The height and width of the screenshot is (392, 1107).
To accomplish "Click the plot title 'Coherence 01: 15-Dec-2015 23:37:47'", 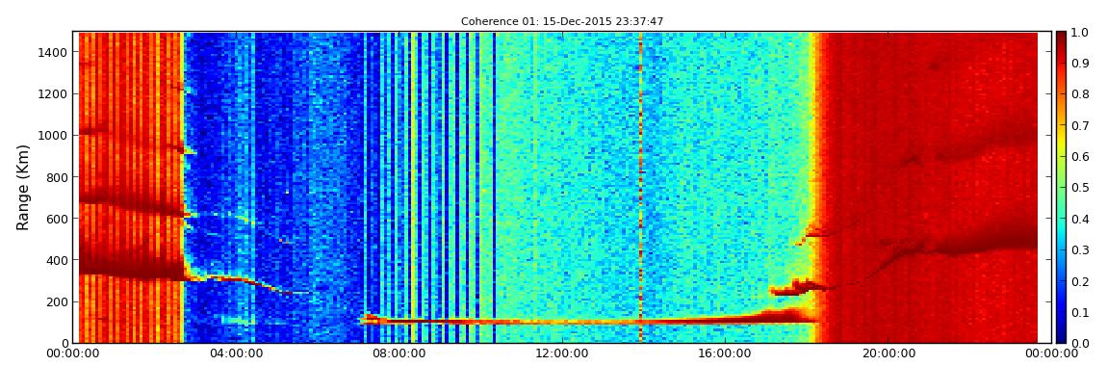I will click(x=562, y=22).
